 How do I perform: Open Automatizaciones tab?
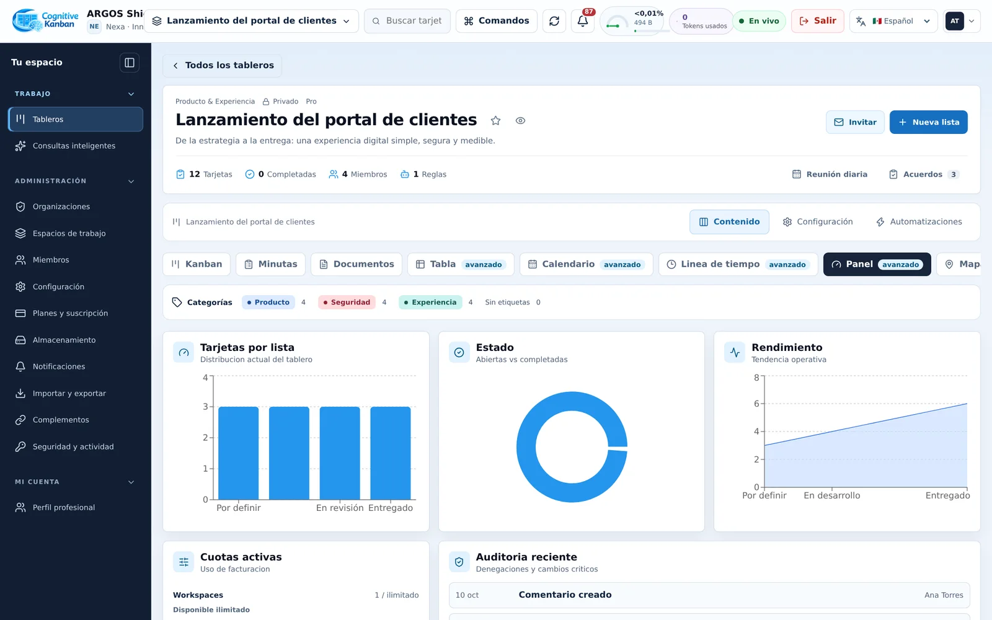coord(919,222)
